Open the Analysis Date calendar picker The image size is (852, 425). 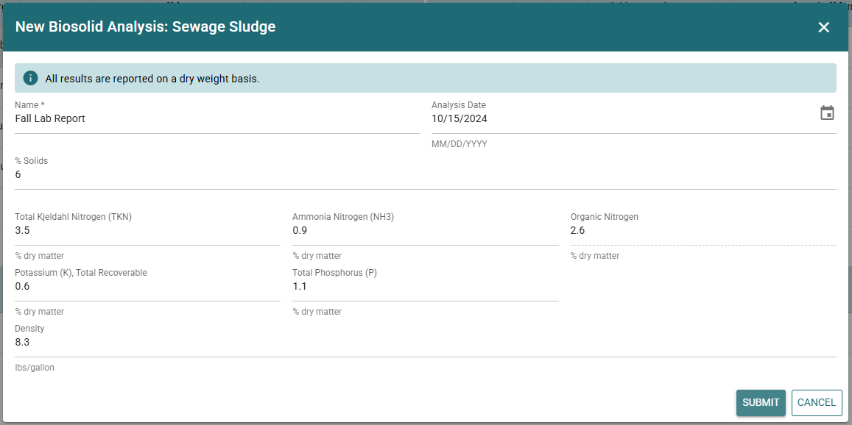point(827,113)
